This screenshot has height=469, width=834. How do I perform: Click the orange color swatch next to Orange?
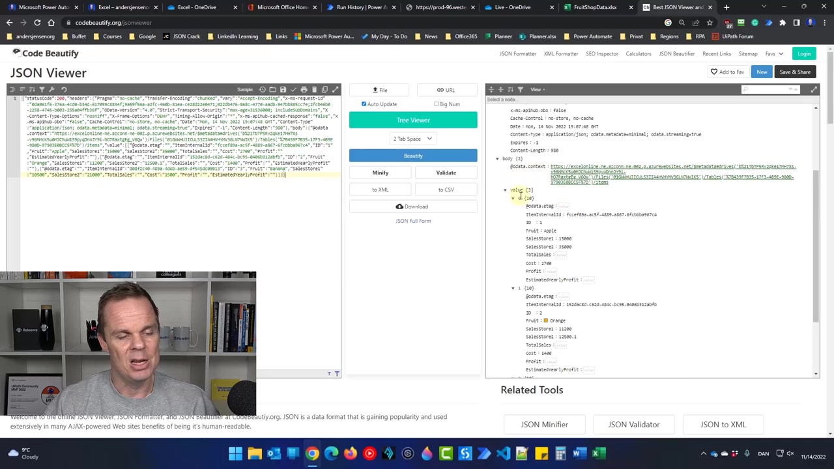pos(545,320)
